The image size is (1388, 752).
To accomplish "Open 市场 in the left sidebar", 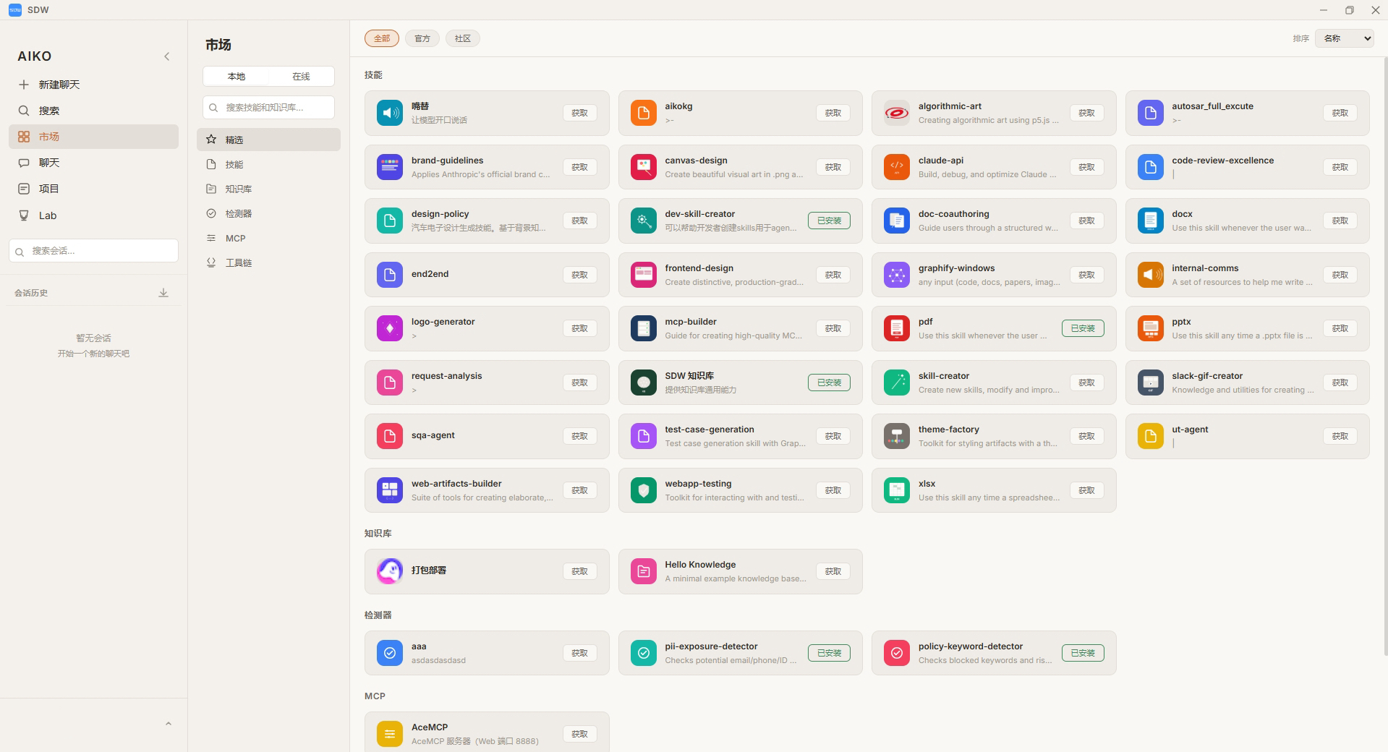I will 94,137.
